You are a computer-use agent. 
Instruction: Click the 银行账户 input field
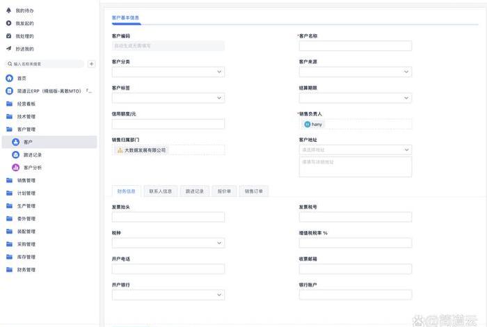tap(356, 295)
